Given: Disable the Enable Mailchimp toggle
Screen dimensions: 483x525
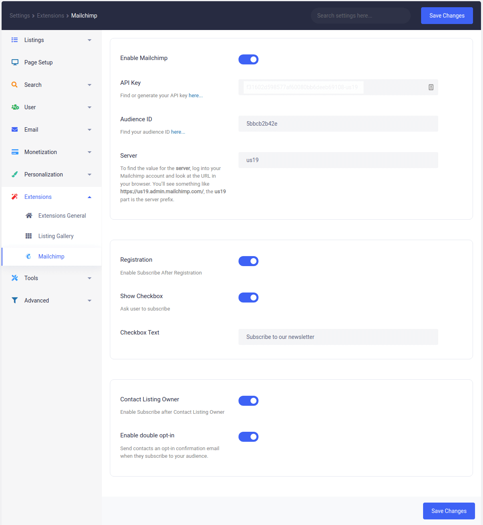Looking at the screenshot, I should [x=248, y=59].
